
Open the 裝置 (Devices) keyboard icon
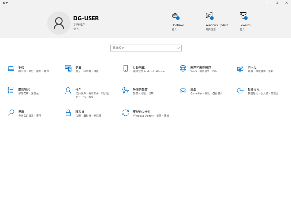[x=68, y=68]
